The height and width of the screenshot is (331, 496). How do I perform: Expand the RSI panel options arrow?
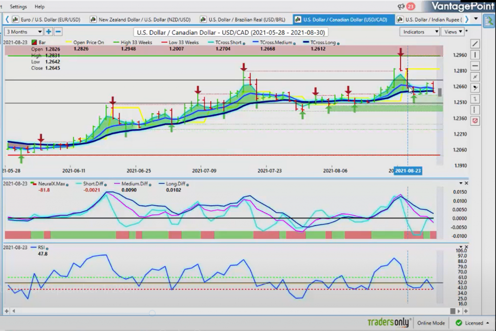point(461,247)
